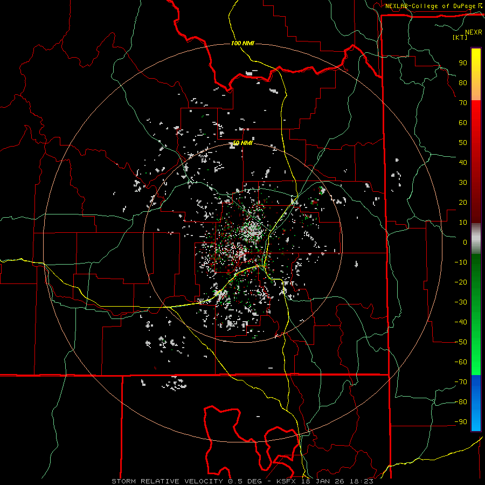Click the 90 value on the velocity scale
Image resolution: width=485 pixels, height=485 pixels.
[x=463, y=63]
